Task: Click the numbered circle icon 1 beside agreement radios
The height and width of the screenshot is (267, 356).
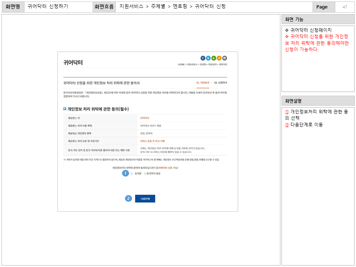Action: [126, 173]
